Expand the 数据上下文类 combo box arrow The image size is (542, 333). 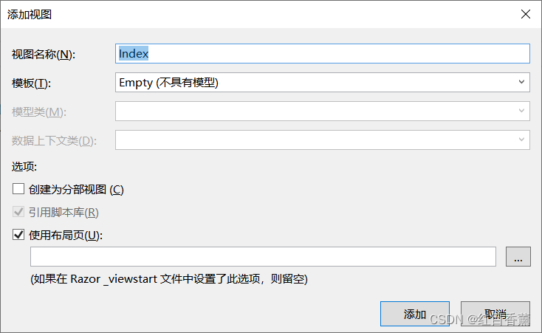[521, 140]
